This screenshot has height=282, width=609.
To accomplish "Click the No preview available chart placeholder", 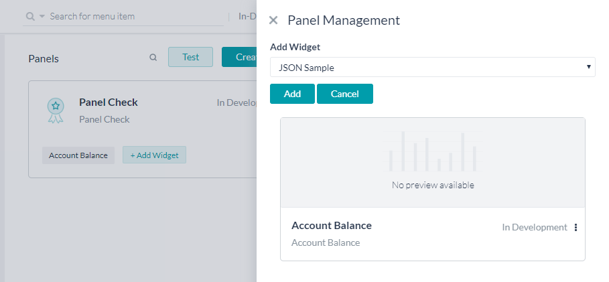I will point(432,161).
